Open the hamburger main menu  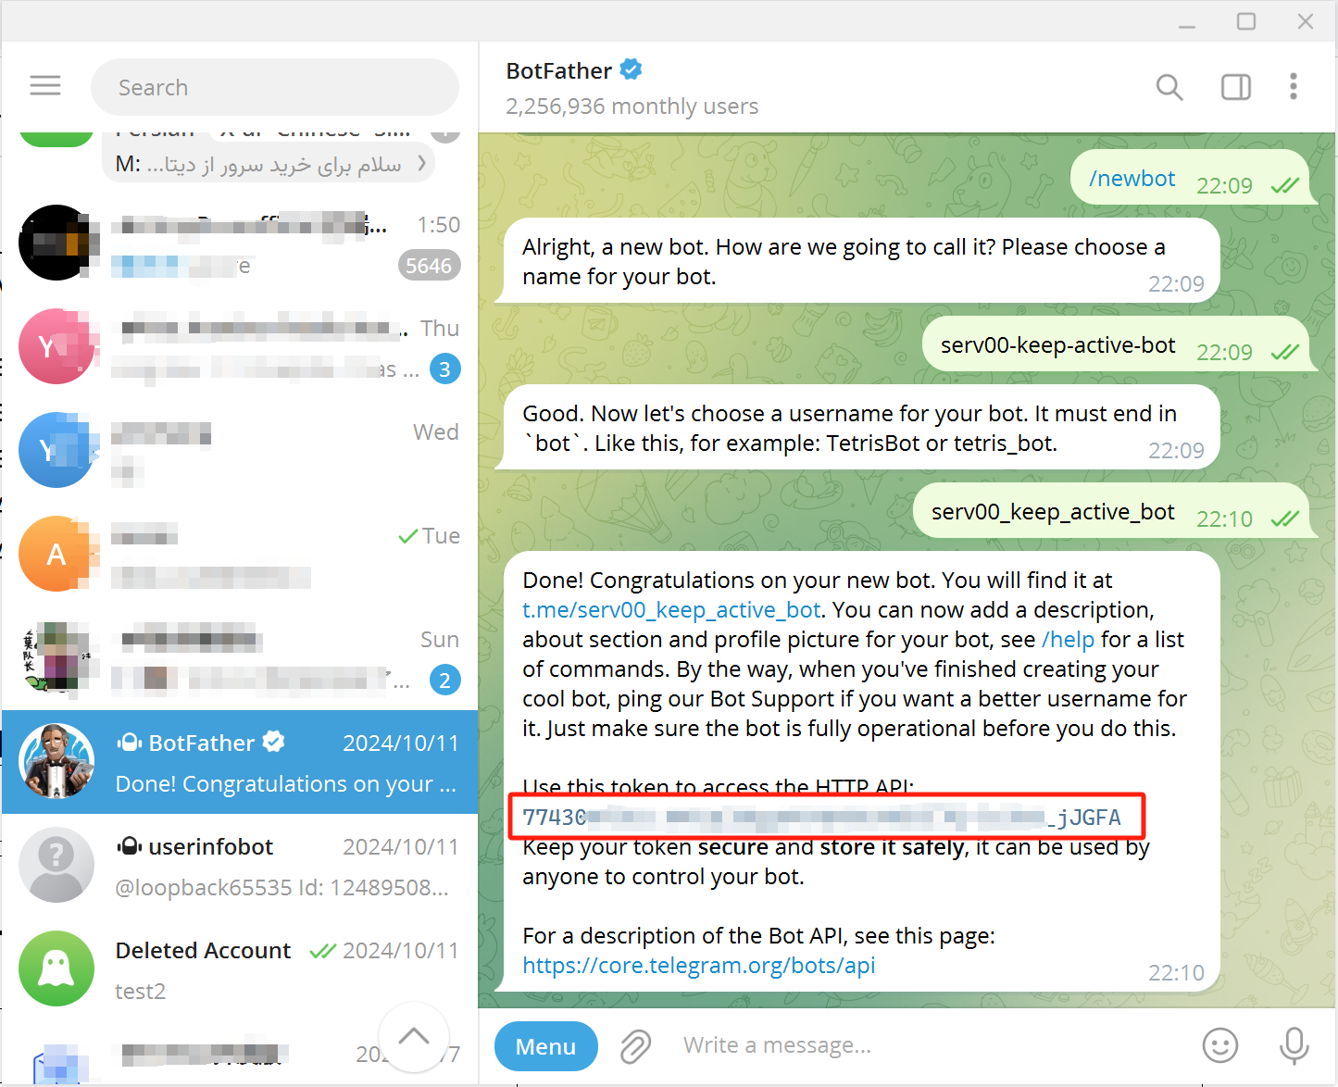tap(45, 86)
